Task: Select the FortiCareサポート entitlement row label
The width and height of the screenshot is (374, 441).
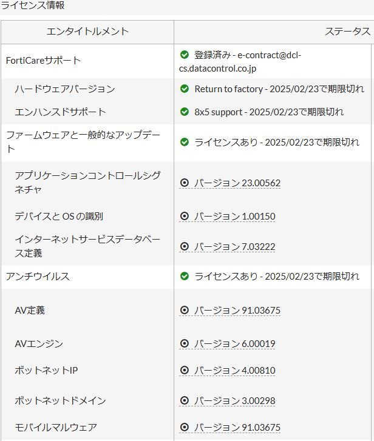Action: tap(43, 61)
